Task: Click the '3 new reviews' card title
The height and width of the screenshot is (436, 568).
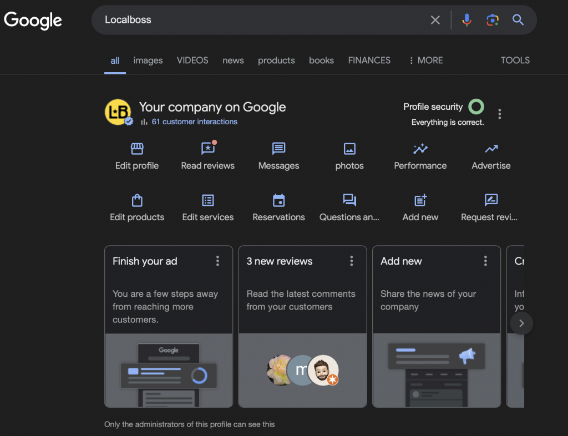Action: (280, 261)
